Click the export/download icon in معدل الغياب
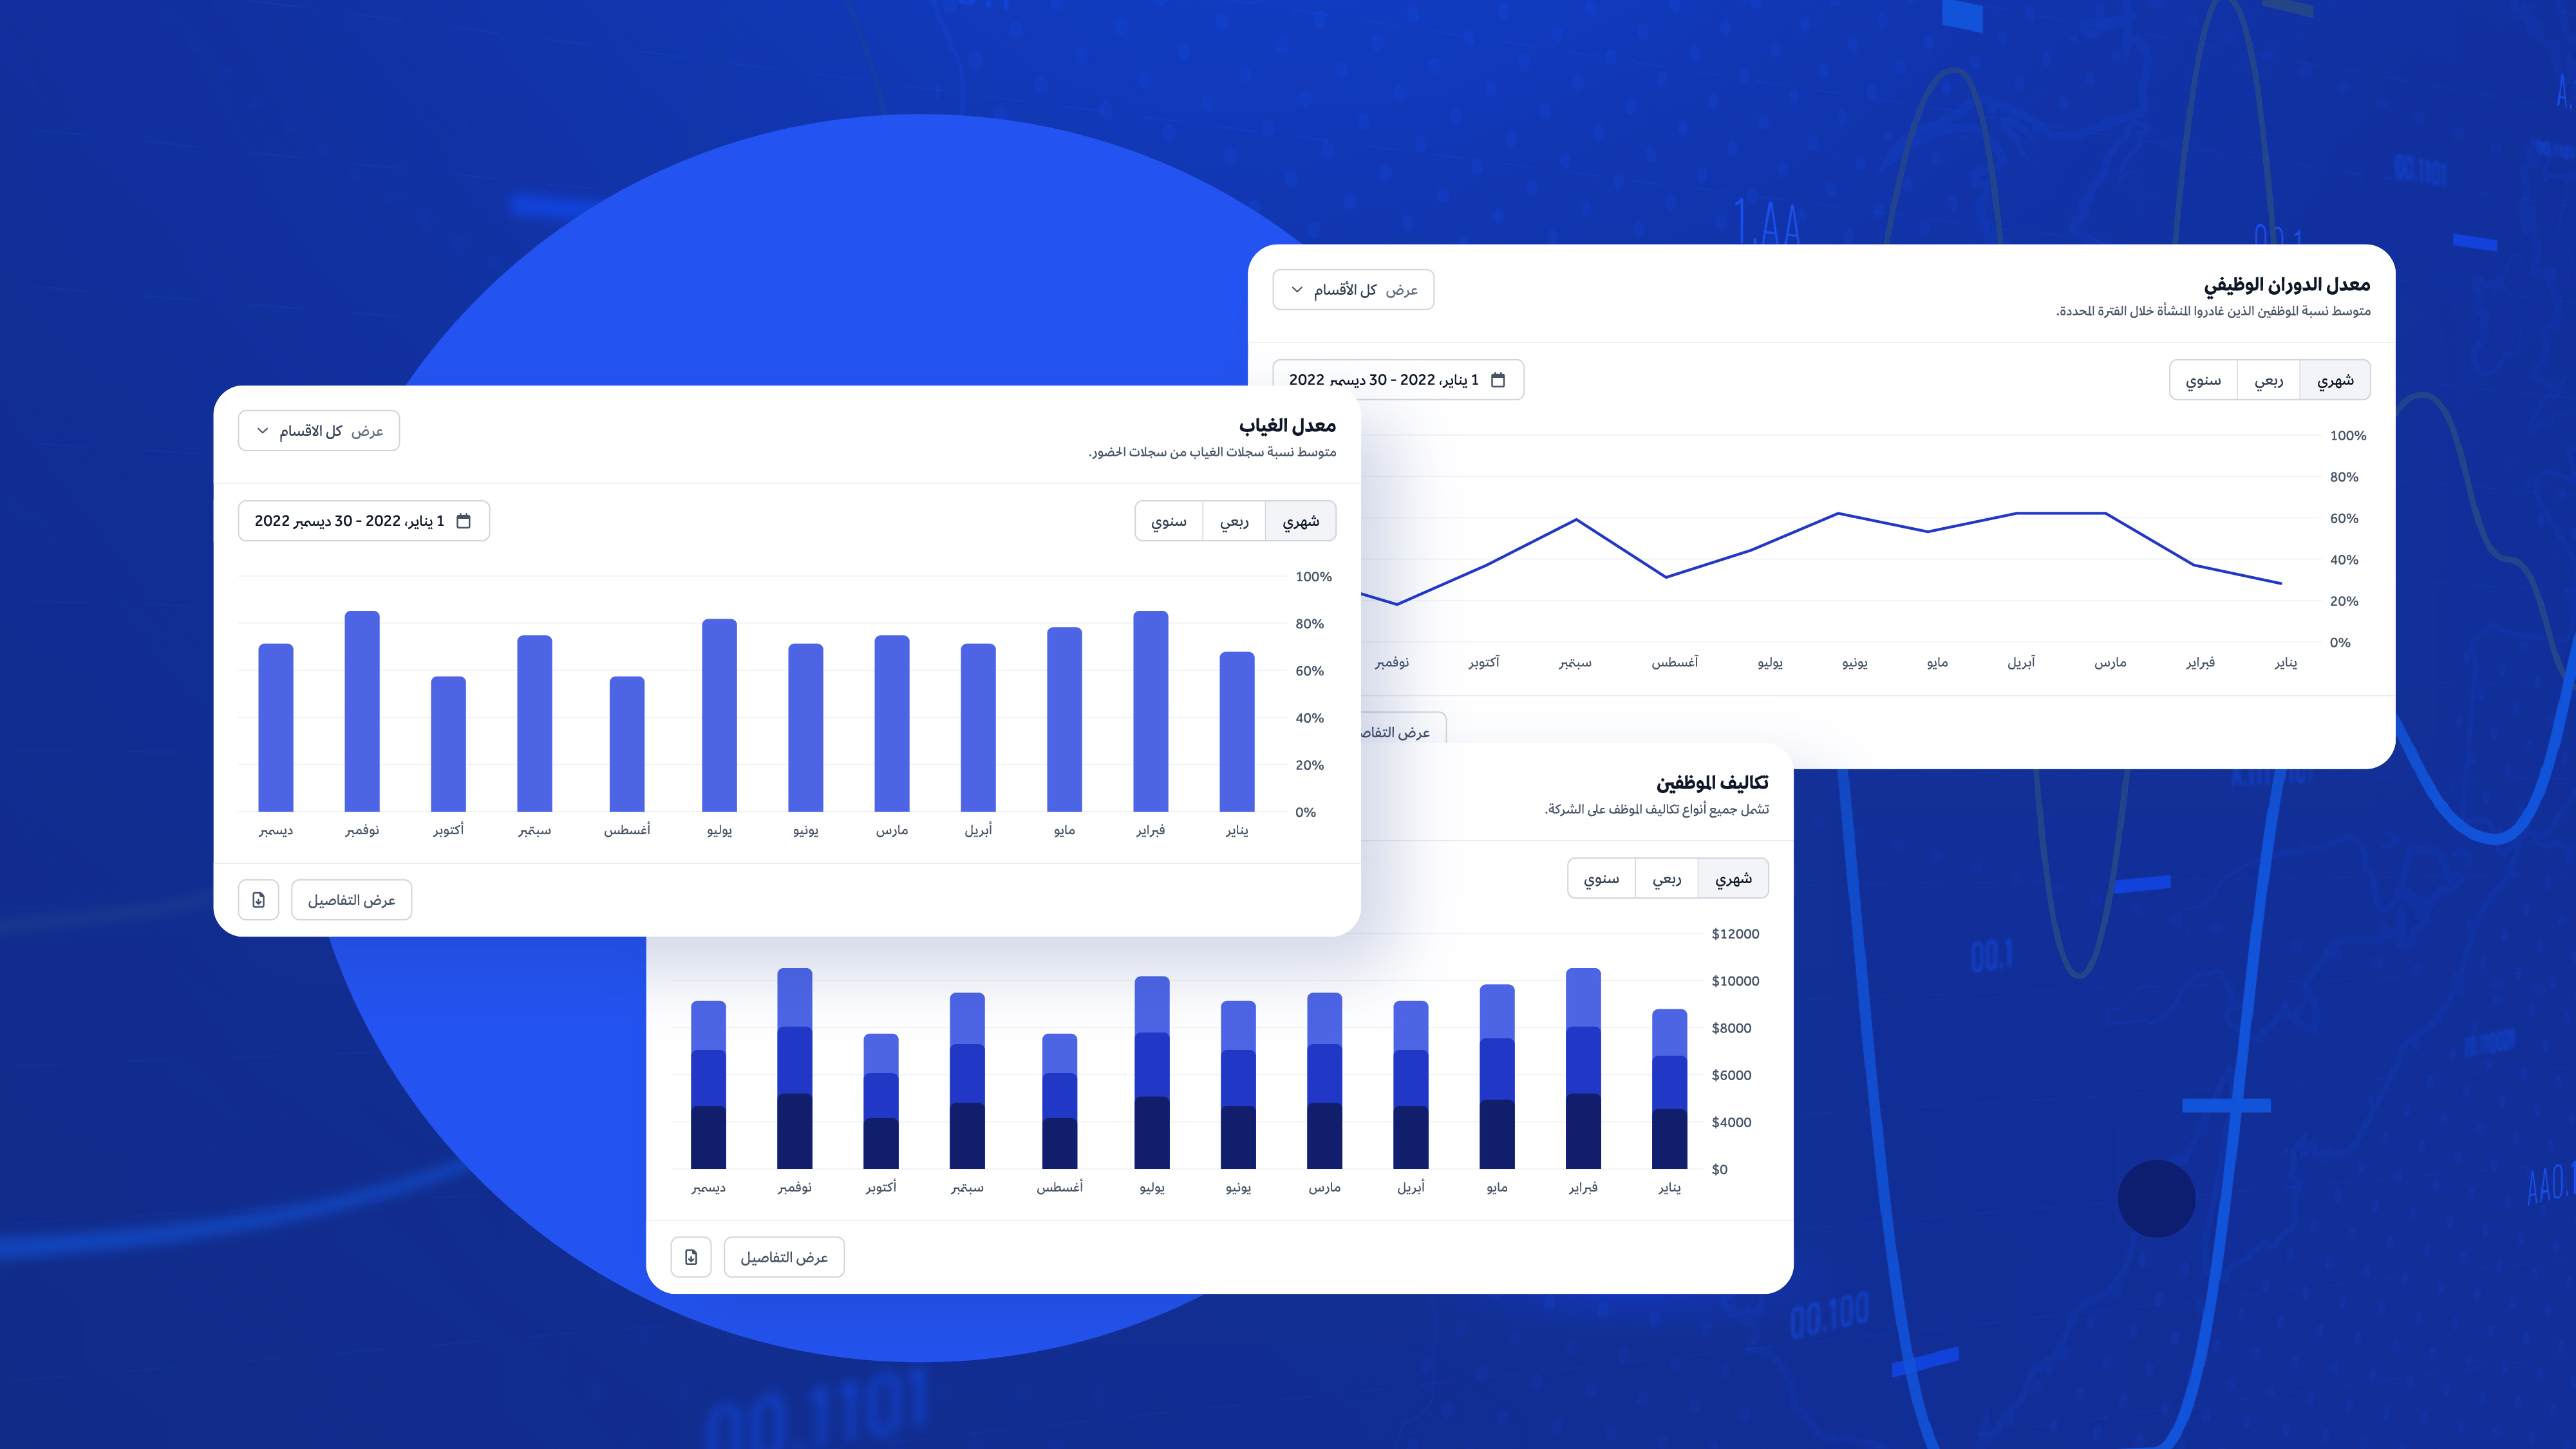2576x1449 pixels. point(258,899)
